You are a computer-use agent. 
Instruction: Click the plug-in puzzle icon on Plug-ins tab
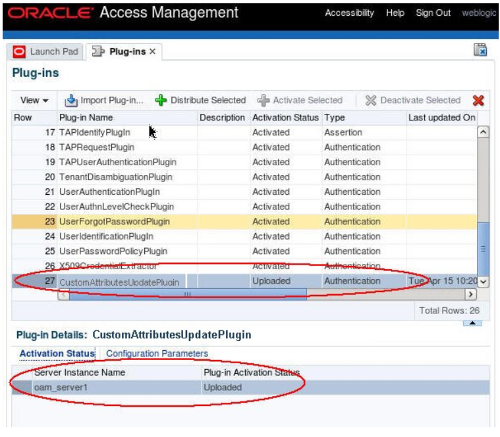coord(98,51)
